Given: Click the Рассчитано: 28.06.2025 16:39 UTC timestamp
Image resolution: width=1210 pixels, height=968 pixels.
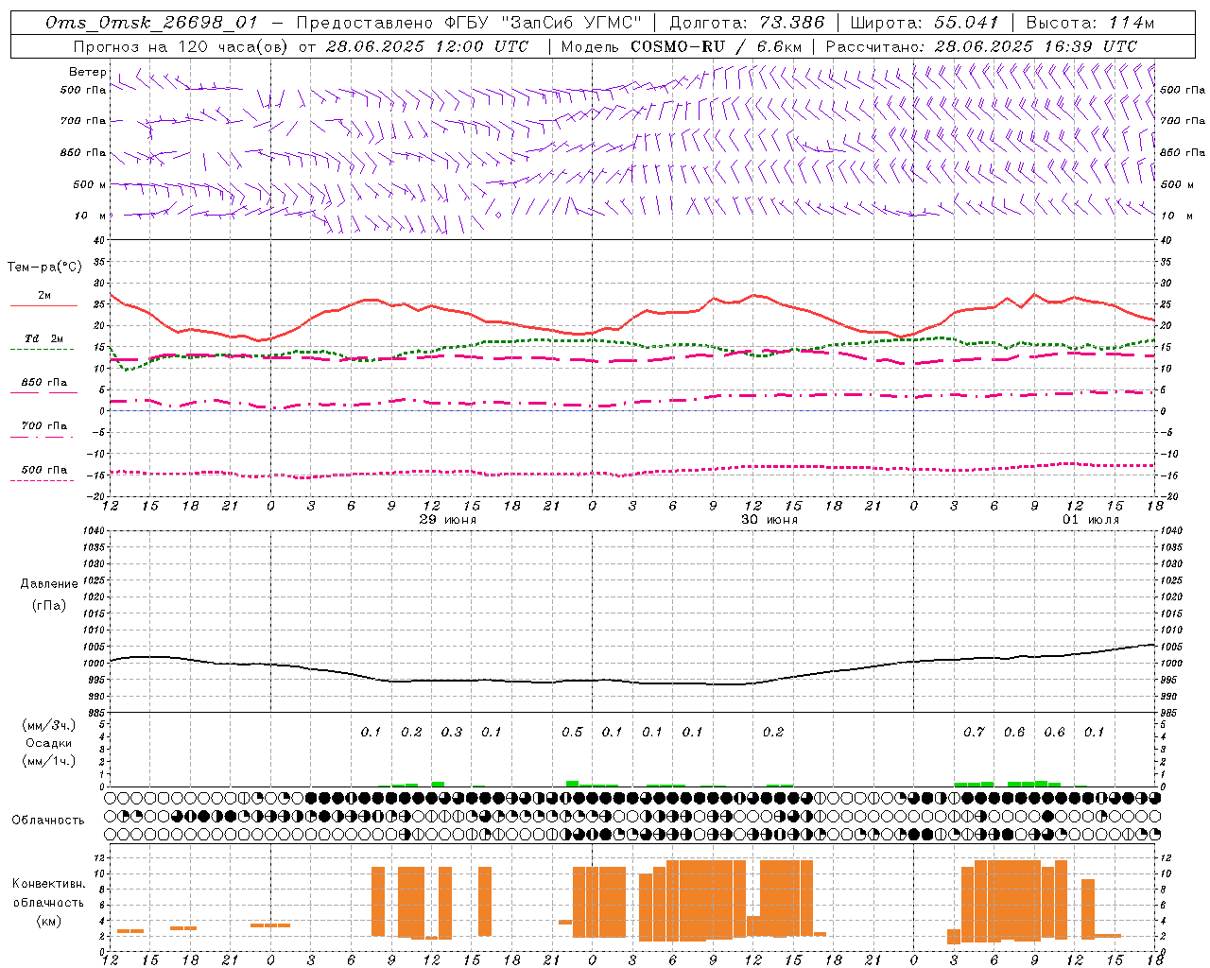Looking at the screenshot, I should tap(981, 46).
